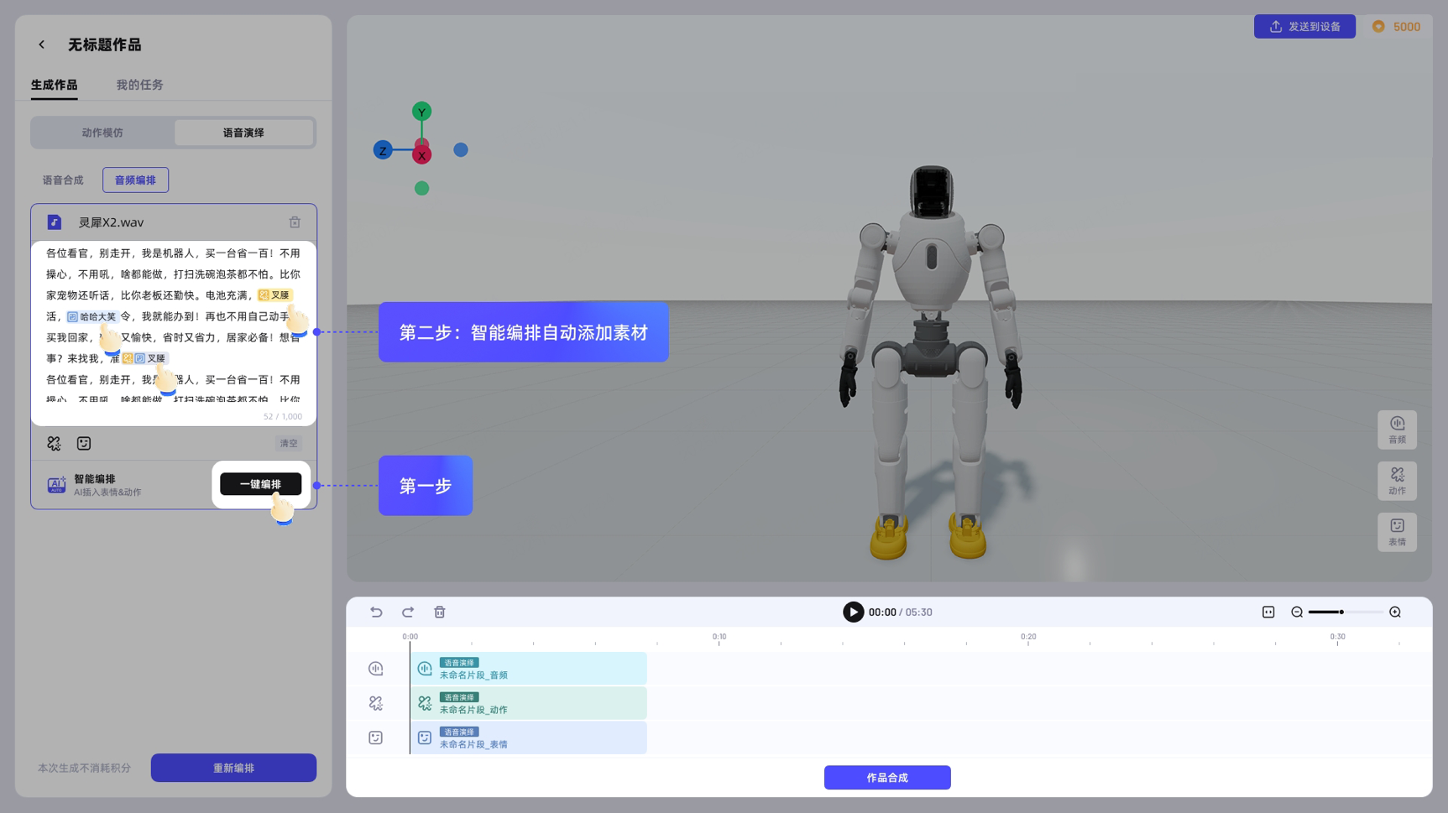Click 发送到设备 button

(1304, 27)
